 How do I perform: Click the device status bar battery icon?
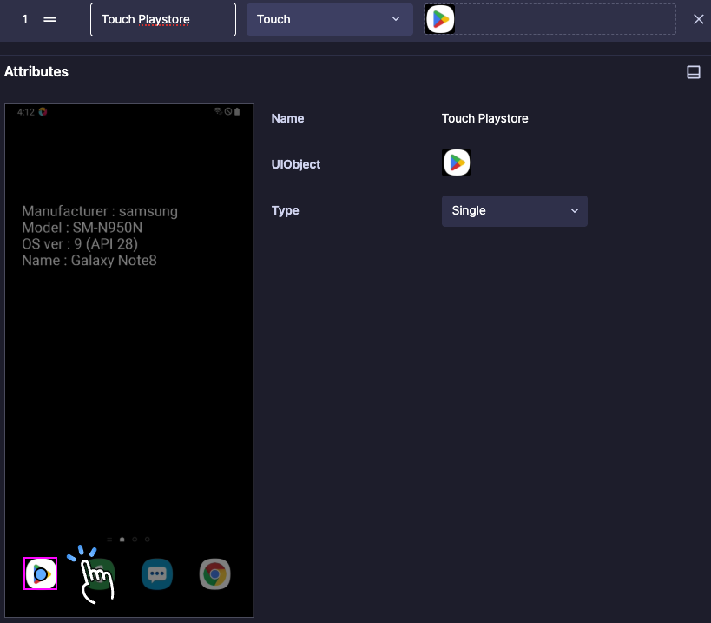[237, 111]
